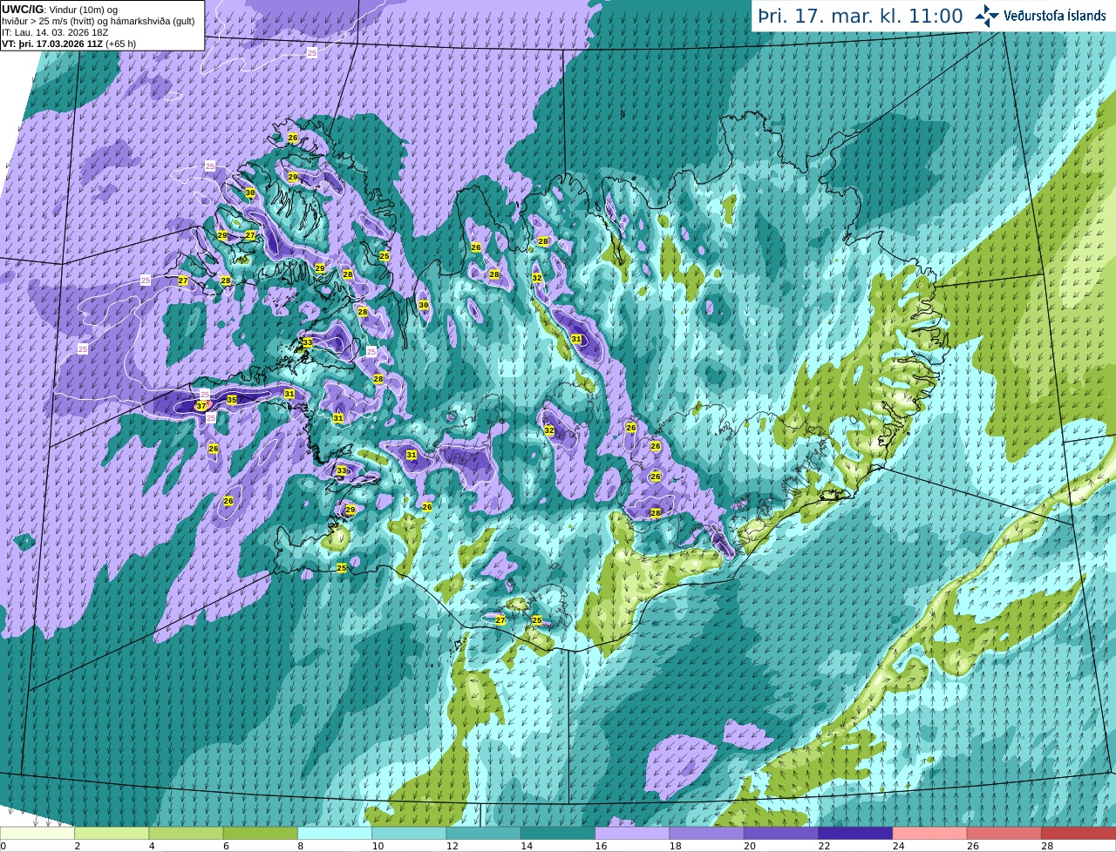This screenshot has width=1116, height=852.
Task: Click the legend scale number '2'
Action: pos(78,846)
